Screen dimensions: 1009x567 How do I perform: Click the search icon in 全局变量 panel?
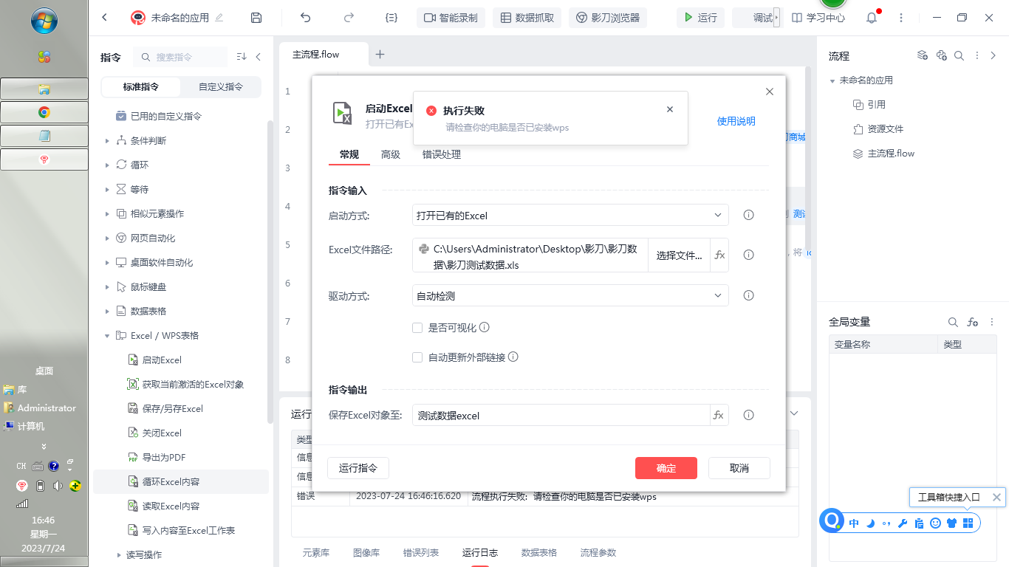click(x=953, y=323)
